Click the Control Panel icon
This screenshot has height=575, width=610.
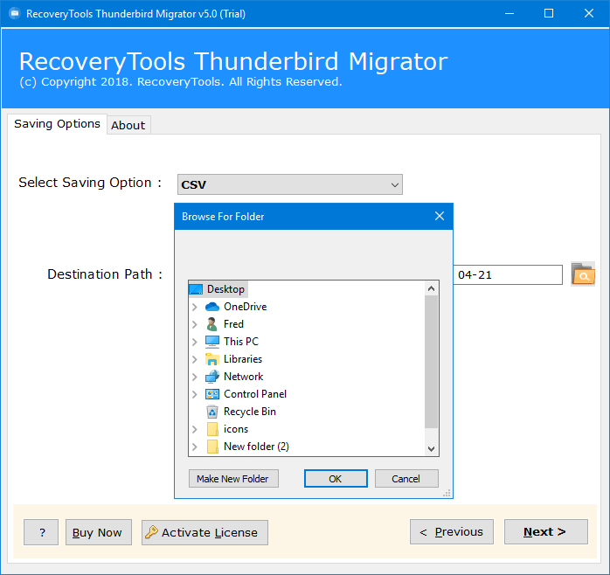pyautogui.click(x=212, y=394)
